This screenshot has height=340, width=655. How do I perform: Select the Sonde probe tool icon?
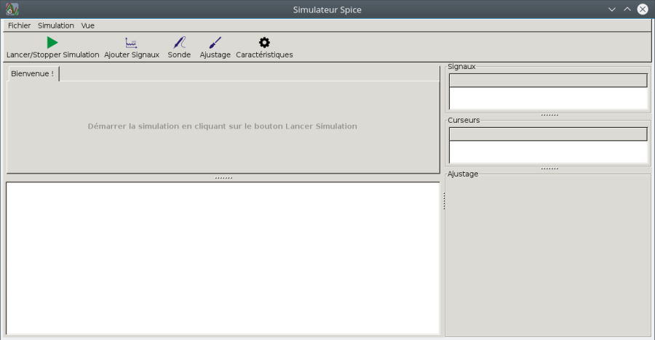point(180,43)
